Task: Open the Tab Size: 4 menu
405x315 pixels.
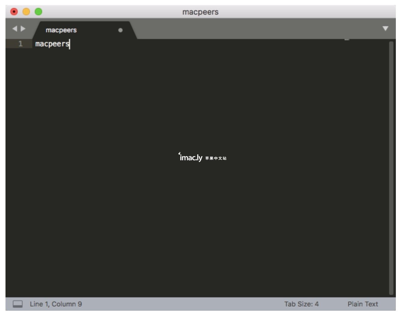Action: pyautogui.click(x=302, y=304)
